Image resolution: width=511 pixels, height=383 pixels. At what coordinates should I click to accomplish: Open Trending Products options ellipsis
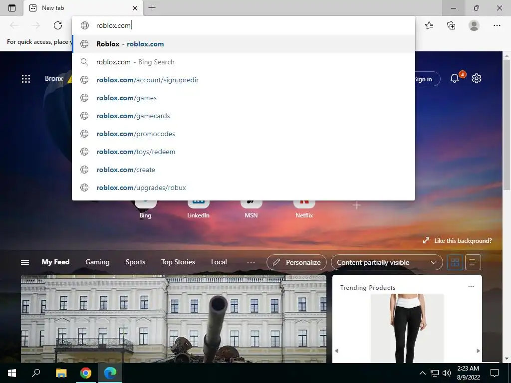471,287
